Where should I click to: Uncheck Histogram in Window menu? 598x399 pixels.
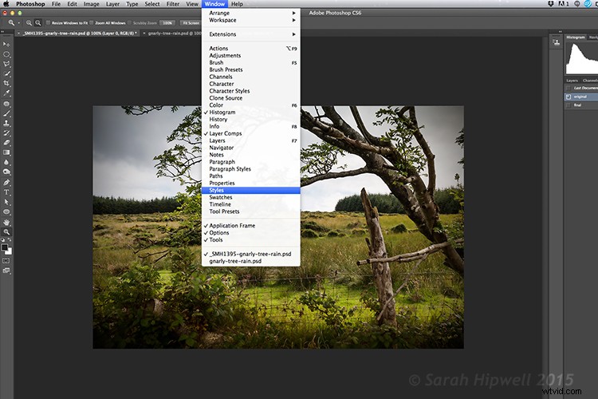(251, 113)
